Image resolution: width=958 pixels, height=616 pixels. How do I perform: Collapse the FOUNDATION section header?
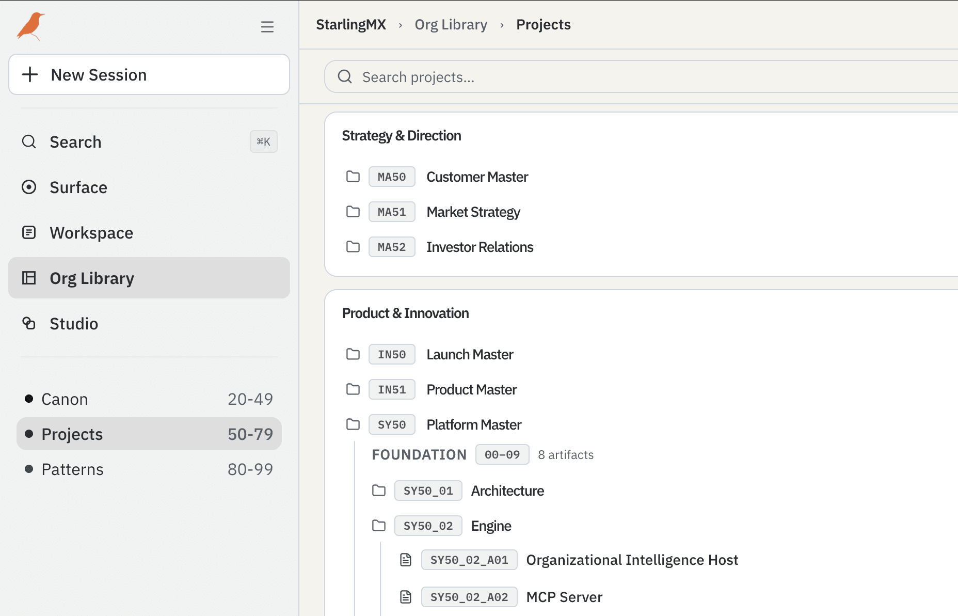(x=419, y=454)
